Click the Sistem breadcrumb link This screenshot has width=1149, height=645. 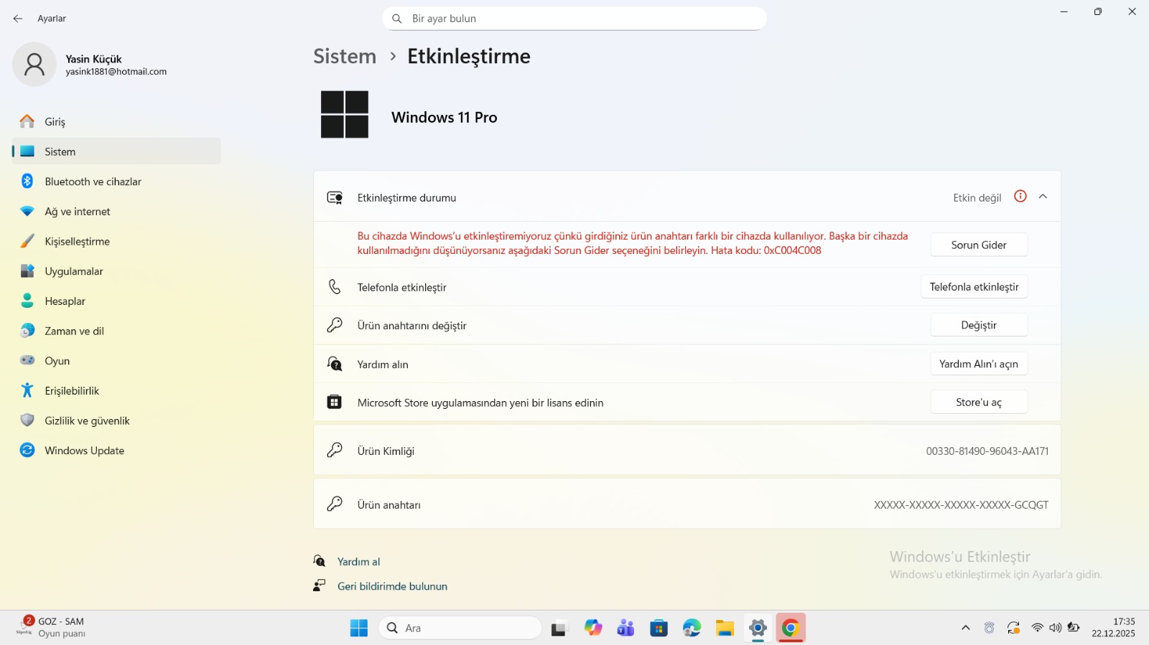(345, 56)
